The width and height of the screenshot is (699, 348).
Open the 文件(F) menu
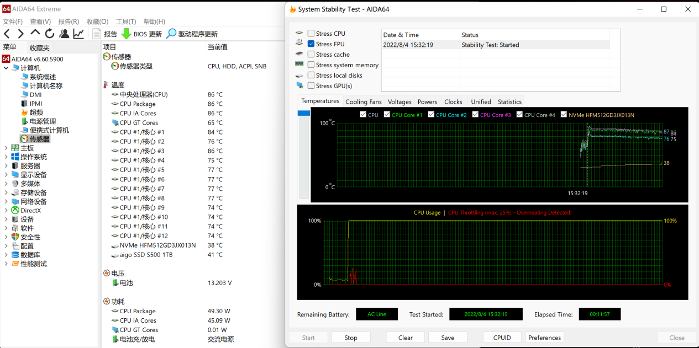click(13, 22)
